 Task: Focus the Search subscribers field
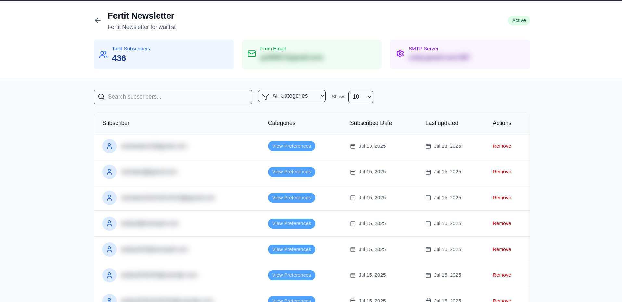[173, 97]
